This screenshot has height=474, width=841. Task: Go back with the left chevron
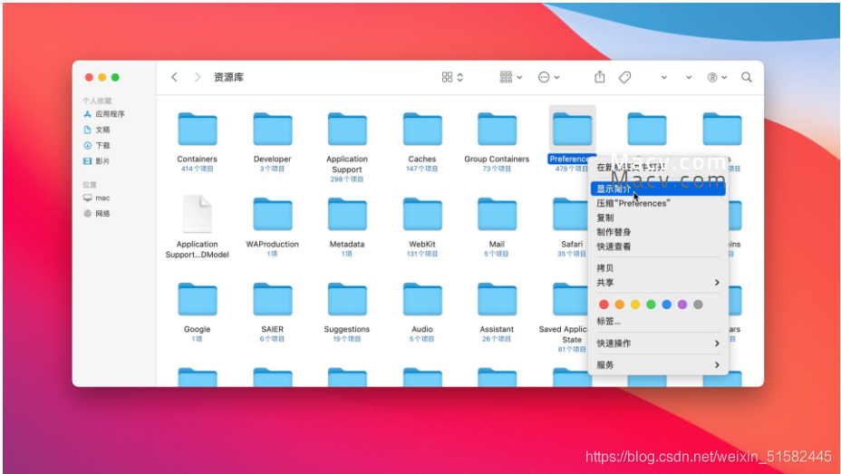click(x=174, y=77)
